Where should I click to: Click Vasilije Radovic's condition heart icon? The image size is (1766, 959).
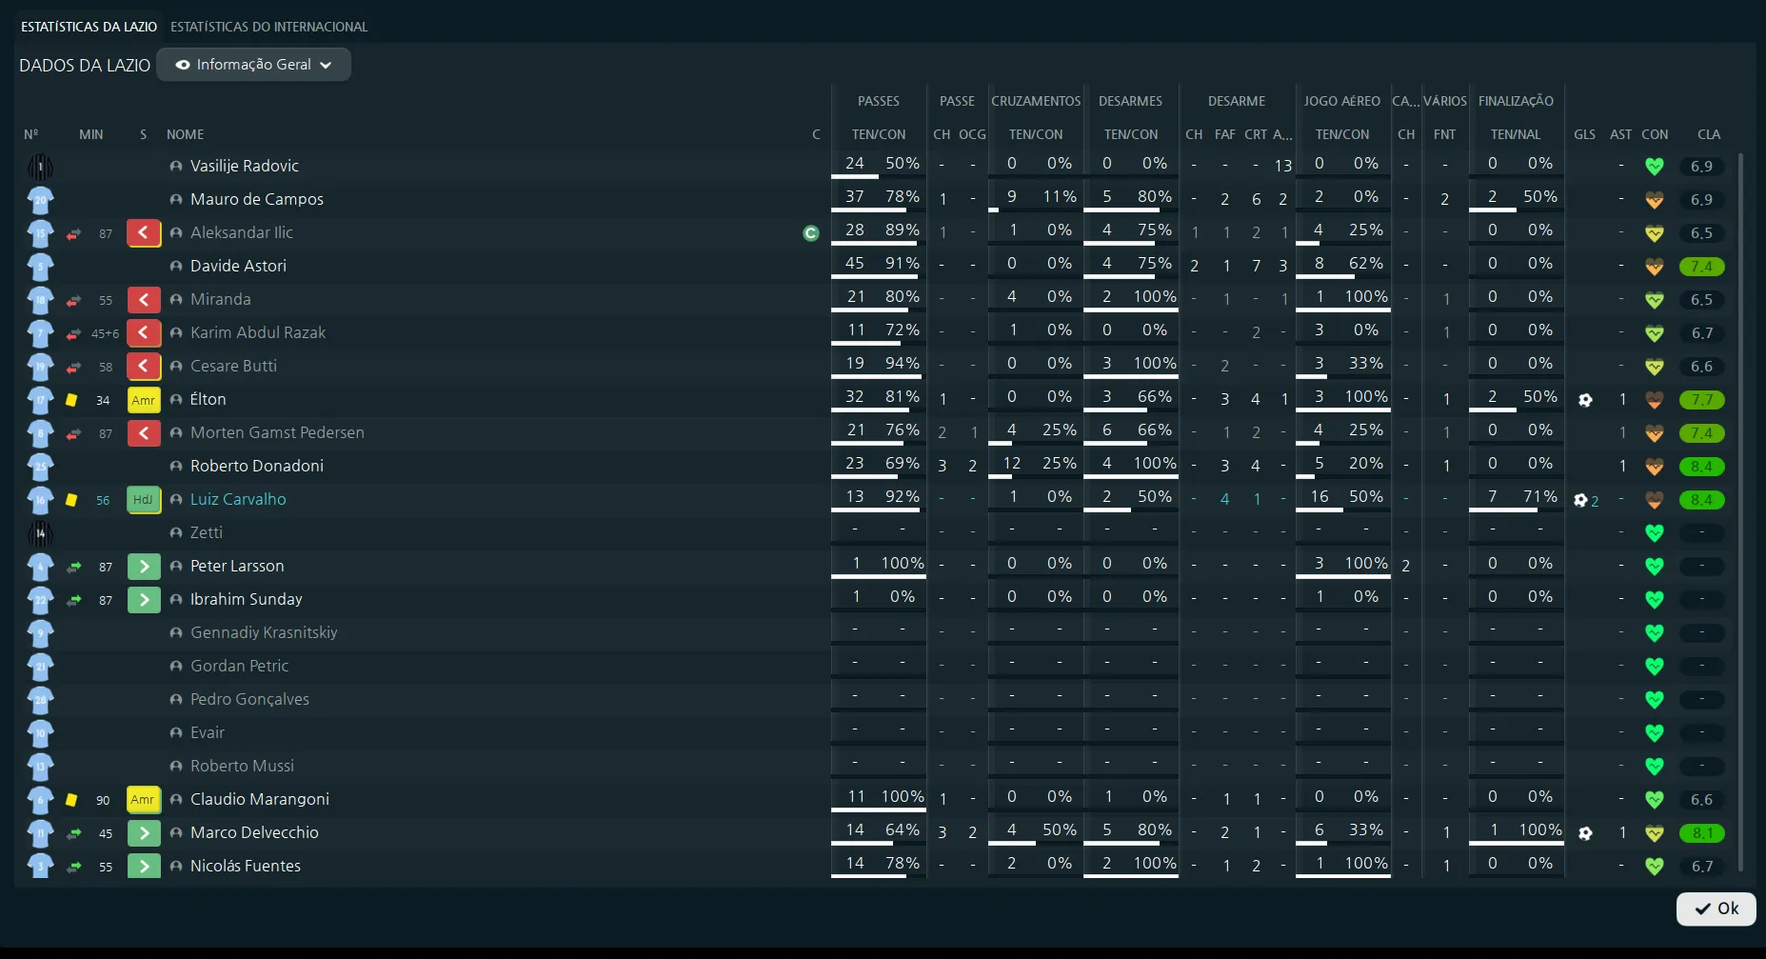1655,167
